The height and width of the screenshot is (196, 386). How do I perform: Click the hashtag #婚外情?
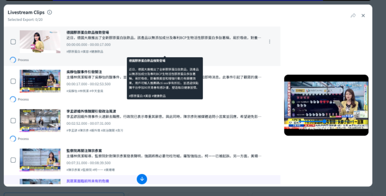[94, 131]
